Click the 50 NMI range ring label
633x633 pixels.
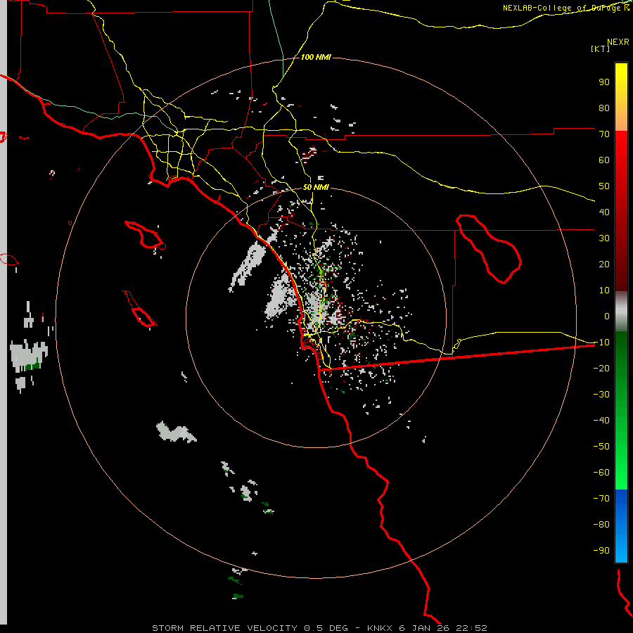(316, 187)
